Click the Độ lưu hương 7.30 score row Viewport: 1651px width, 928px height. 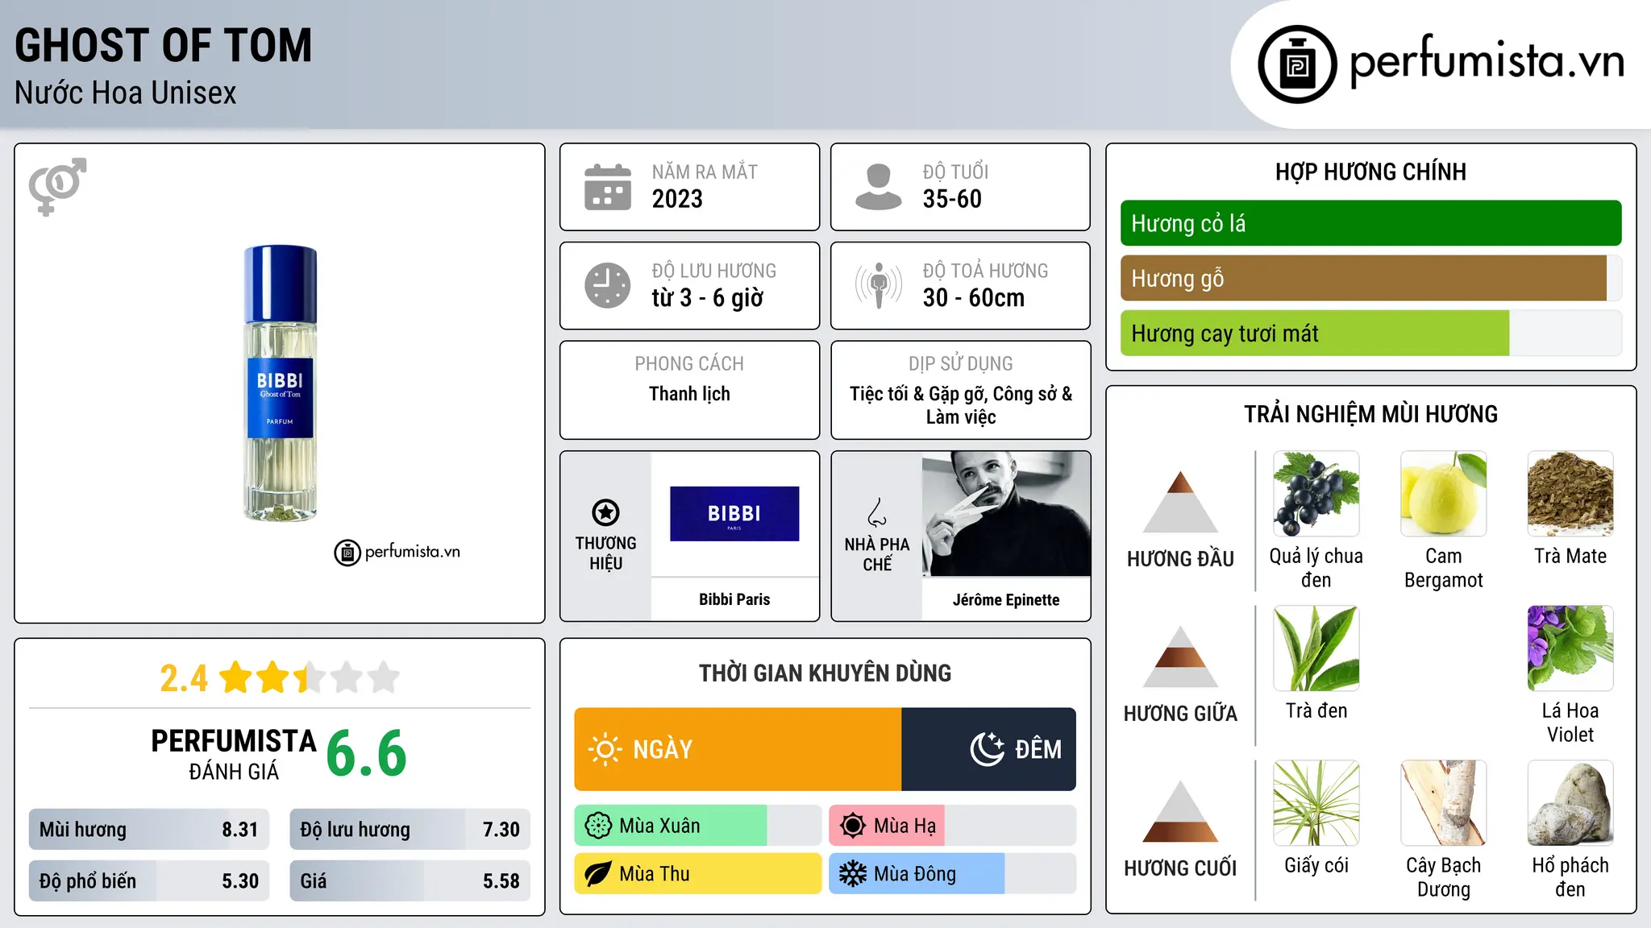click(x=410, y=830)
